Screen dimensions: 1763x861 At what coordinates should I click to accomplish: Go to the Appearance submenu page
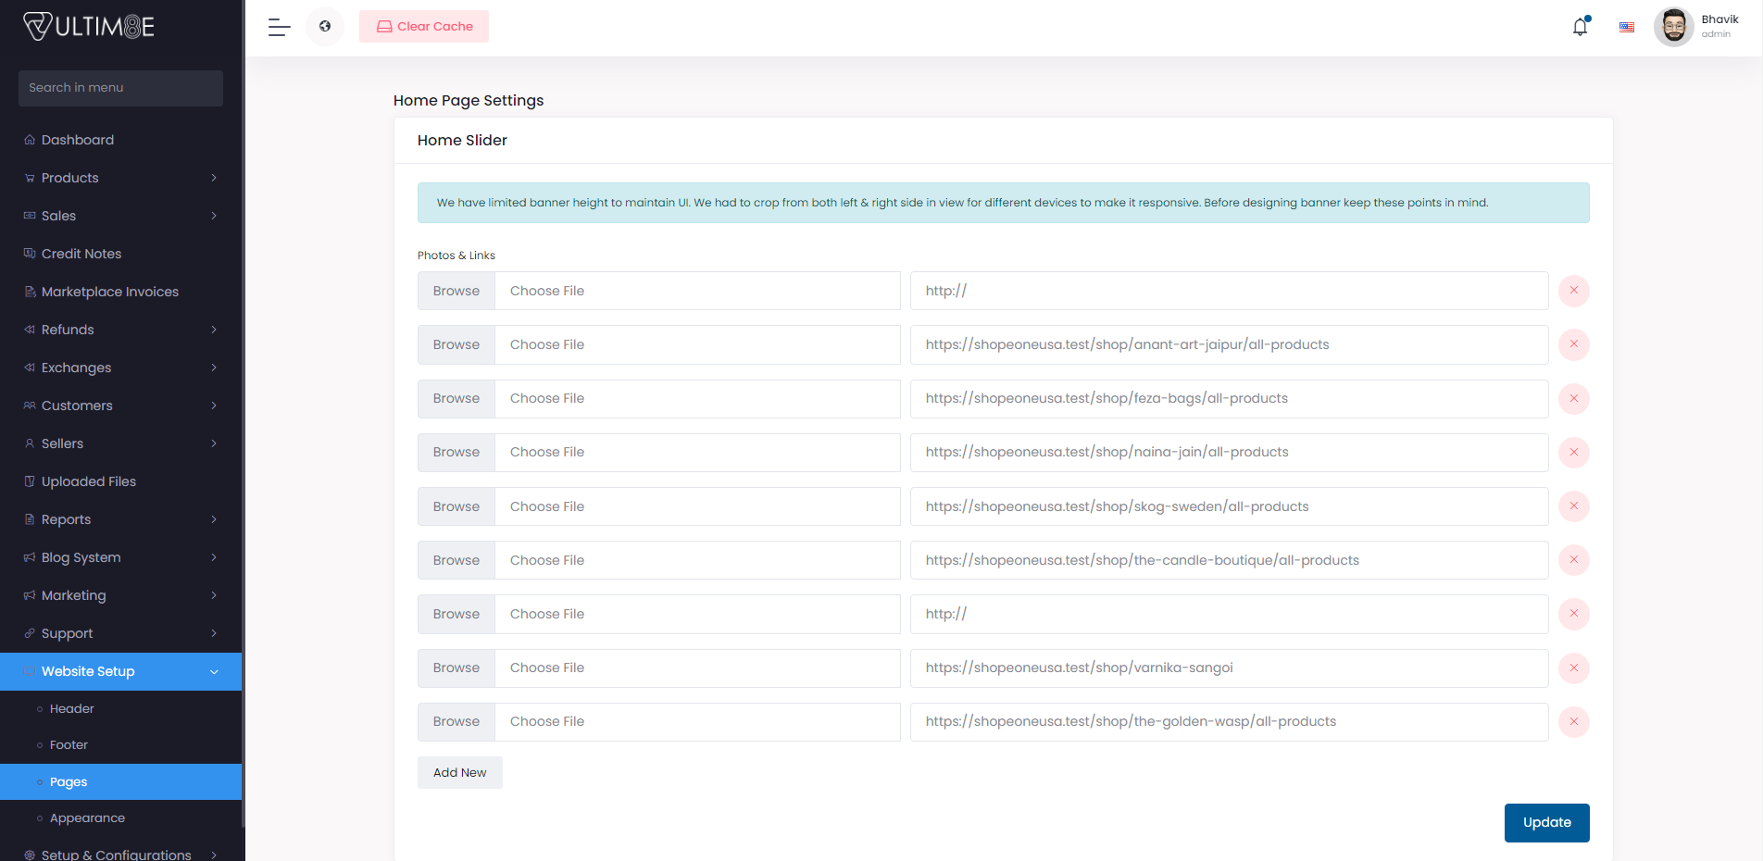coord(87,818)
